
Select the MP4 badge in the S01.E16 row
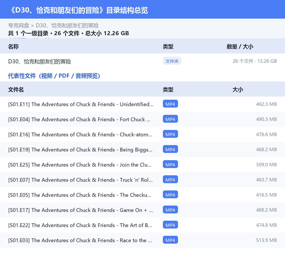[x=170, y=134]
